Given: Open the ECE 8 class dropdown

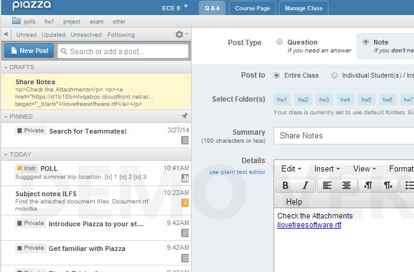Looking at the screenshot, I should [x=175, y=8].
